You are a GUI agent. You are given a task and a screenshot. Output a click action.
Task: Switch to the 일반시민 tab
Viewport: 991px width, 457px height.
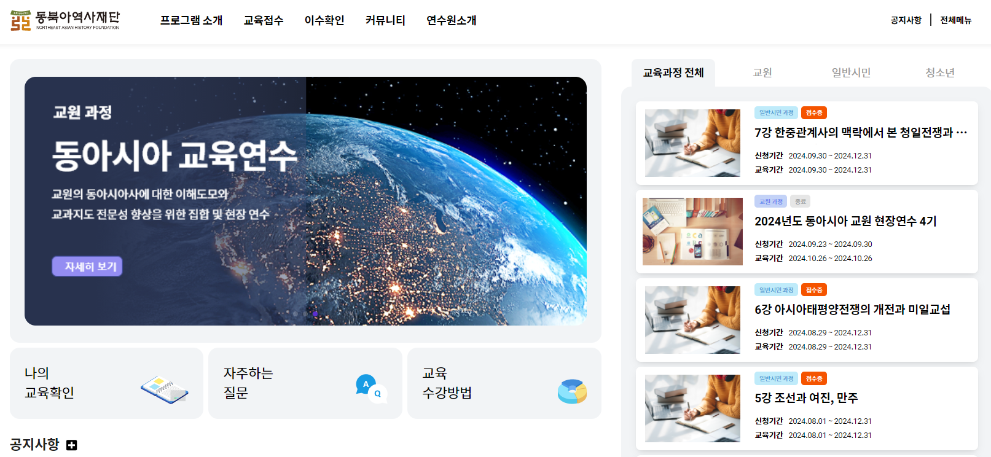[851, 73]
